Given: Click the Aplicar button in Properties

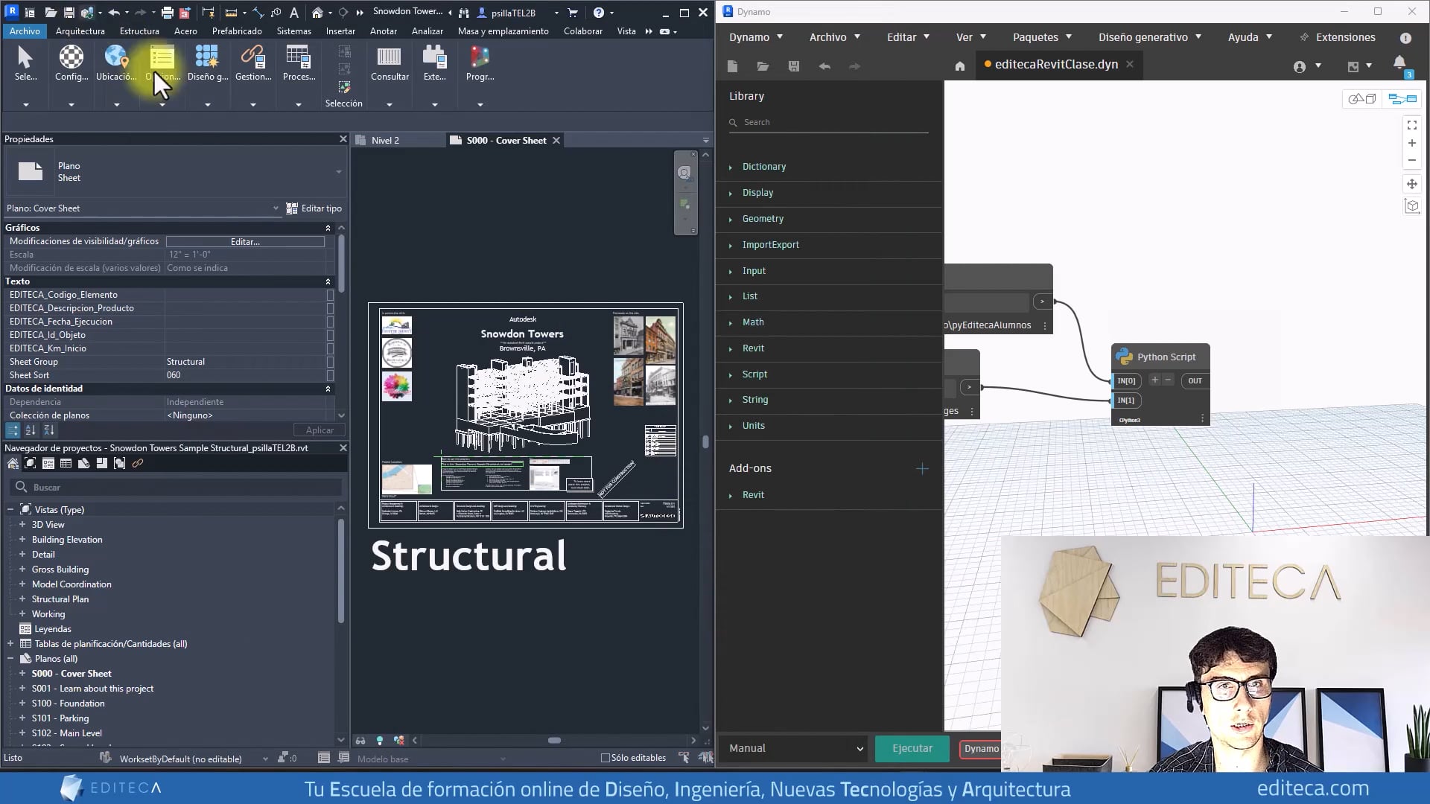Looking at the screenshot, I should [x=320, y=430].
